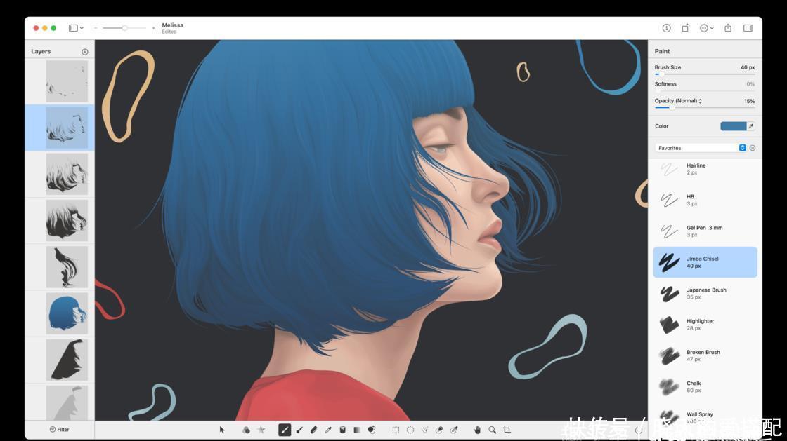Select the Hand tool
The height and width of the screenshot is (441, 787).
point(477,430)
